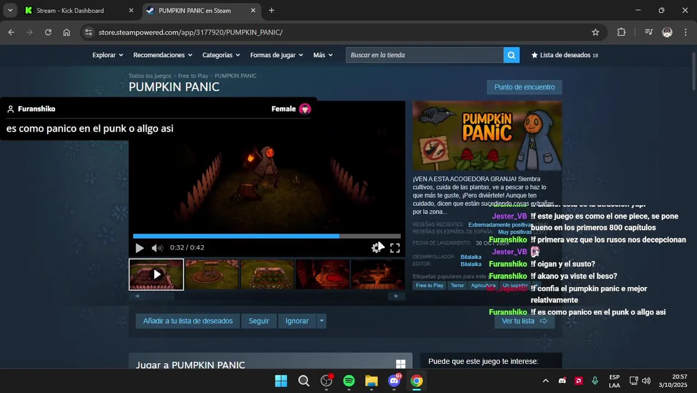Open File Explorer from the taskbar
The image size is (697, 393).
[371, 381]
